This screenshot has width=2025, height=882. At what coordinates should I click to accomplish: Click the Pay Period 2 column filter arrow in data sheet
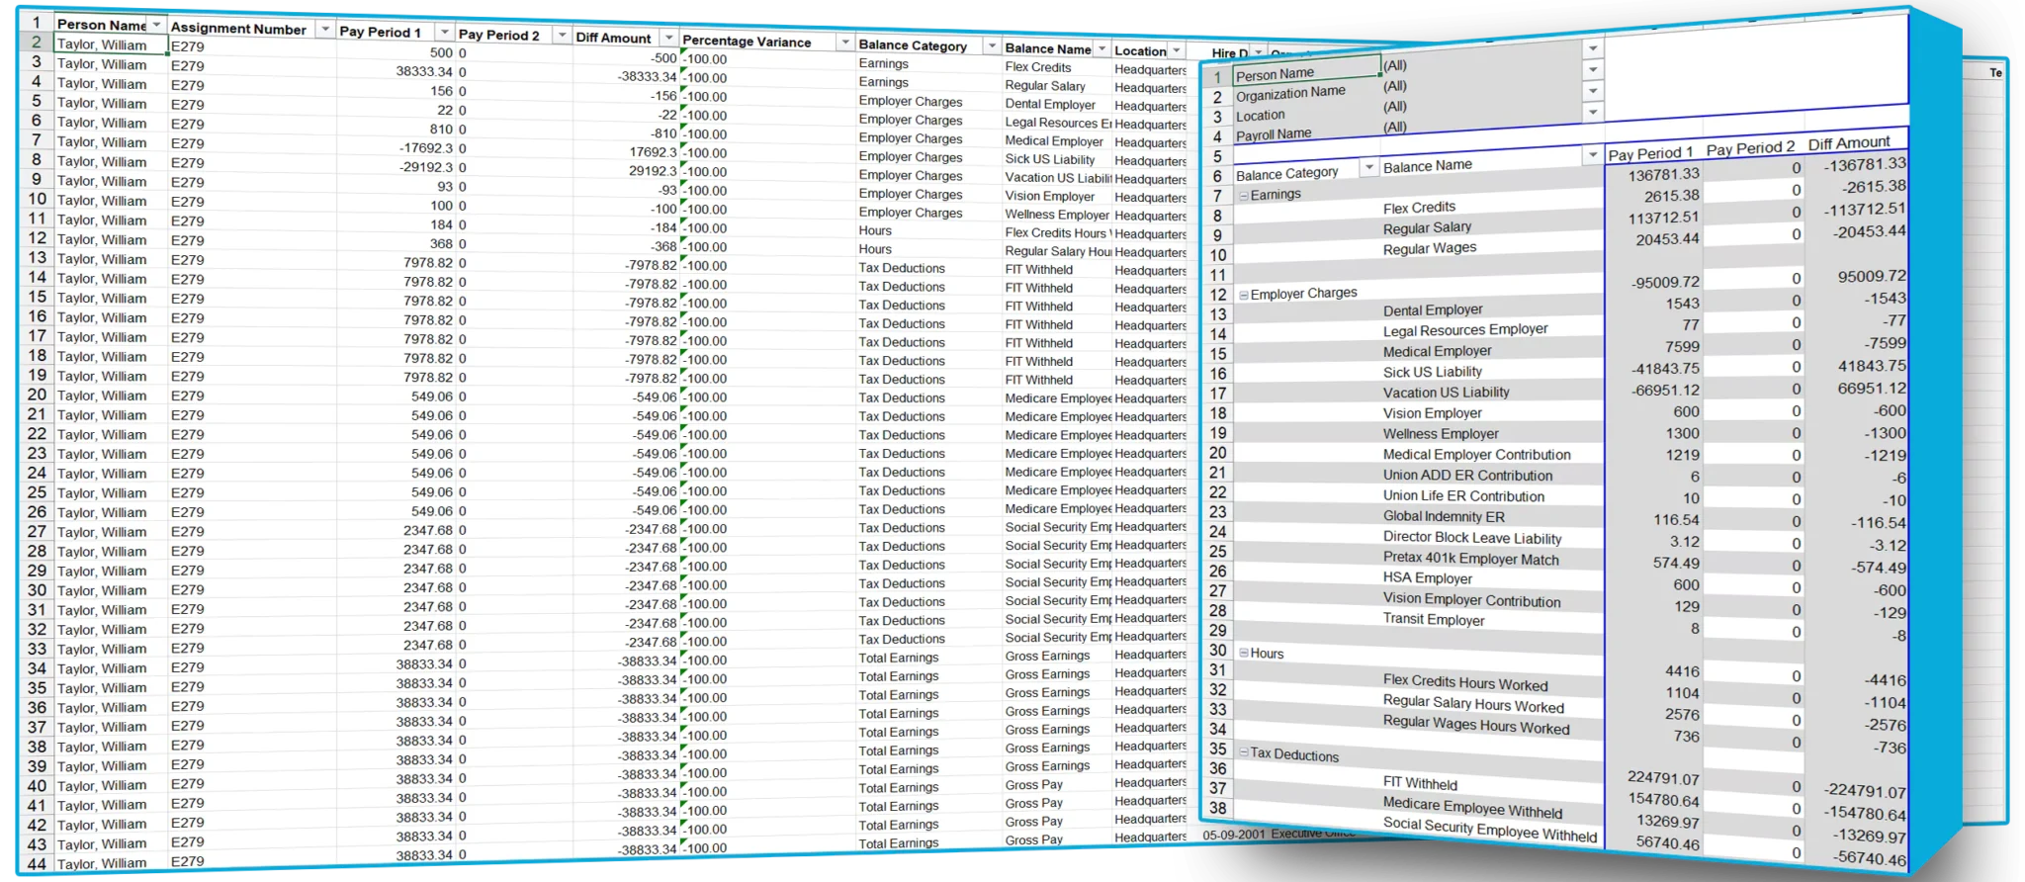(562, 36)
